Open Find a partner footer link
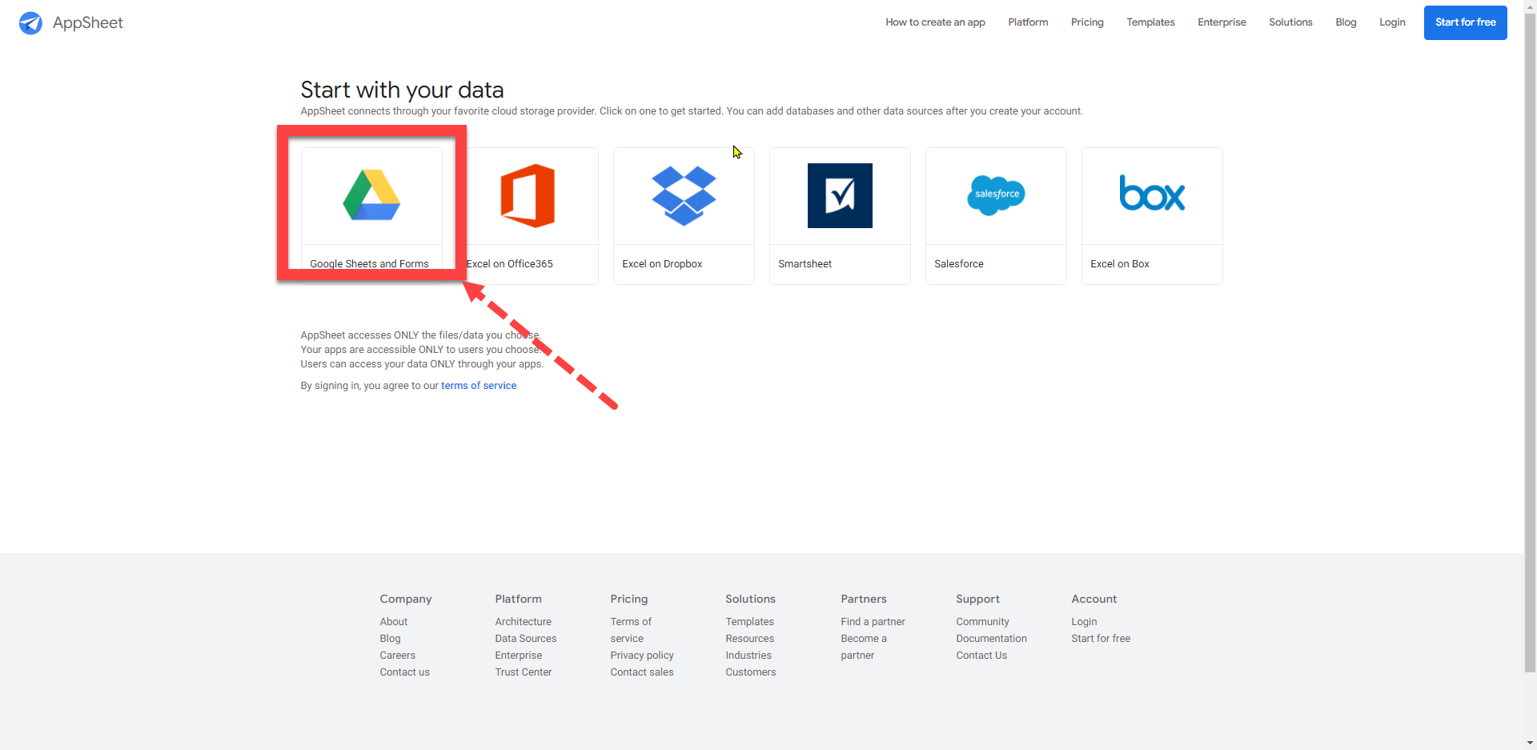The width and height of the screenshot is (1537, 750). [873, 622]
